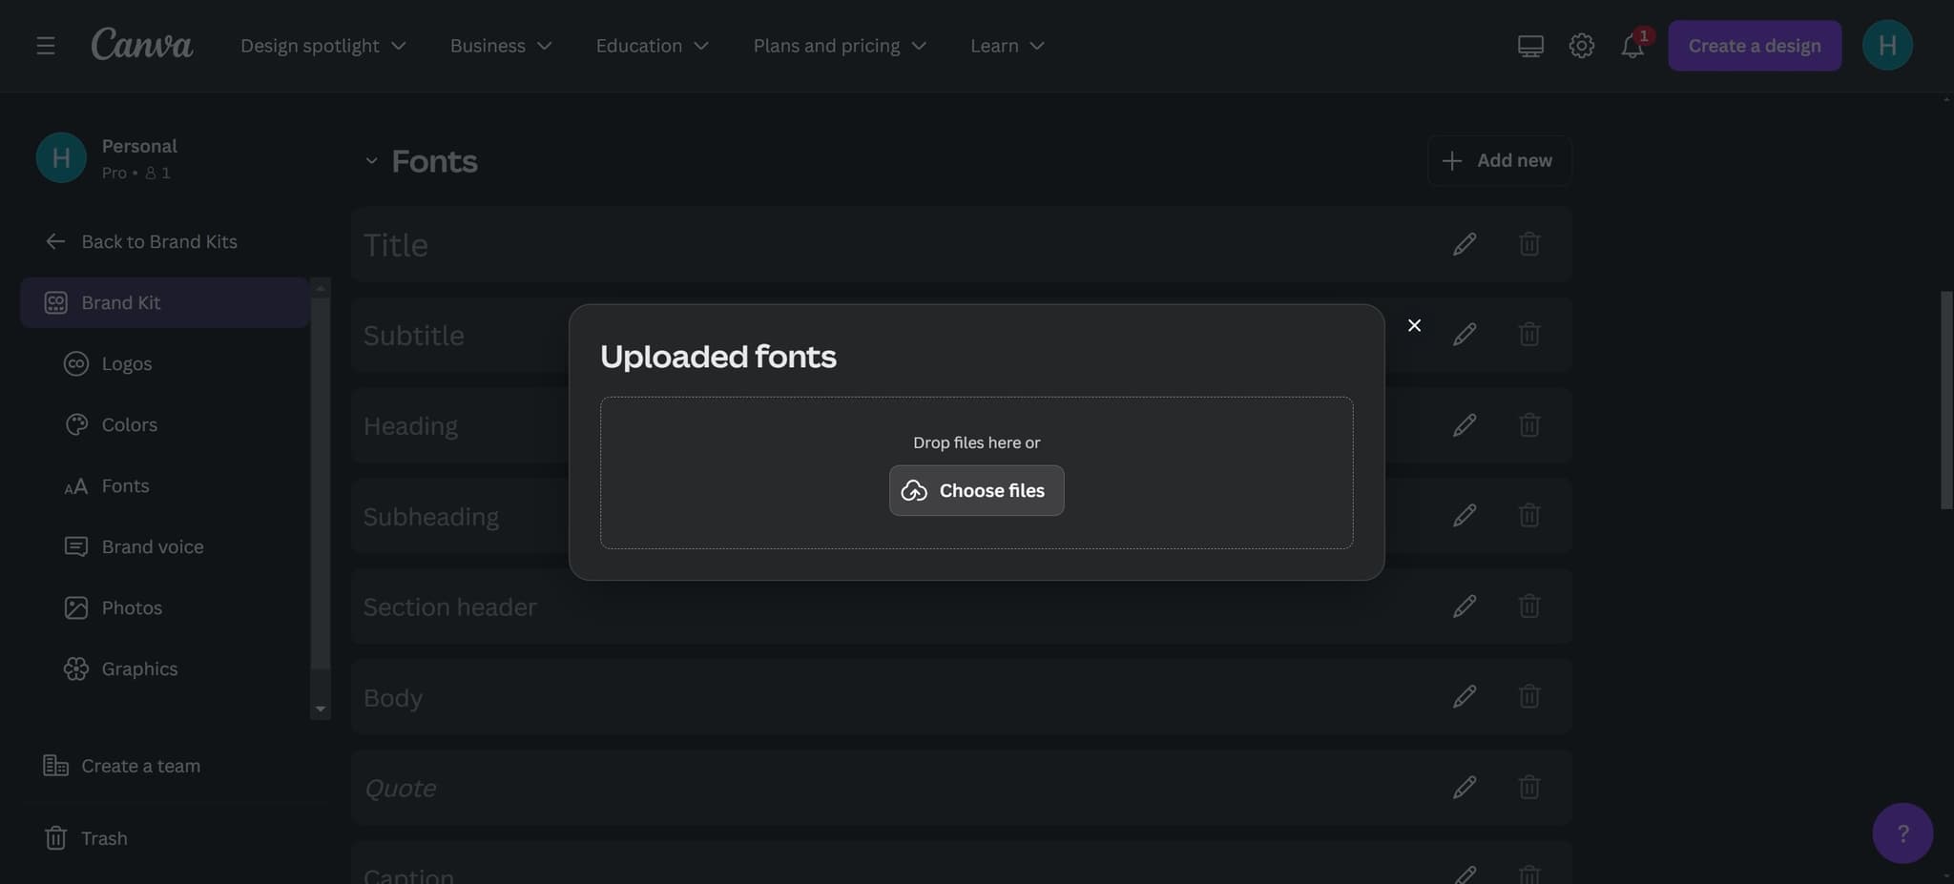
Task: Select Colors in the Brand Kit sidebar
Action: click(x=129, y=424)
